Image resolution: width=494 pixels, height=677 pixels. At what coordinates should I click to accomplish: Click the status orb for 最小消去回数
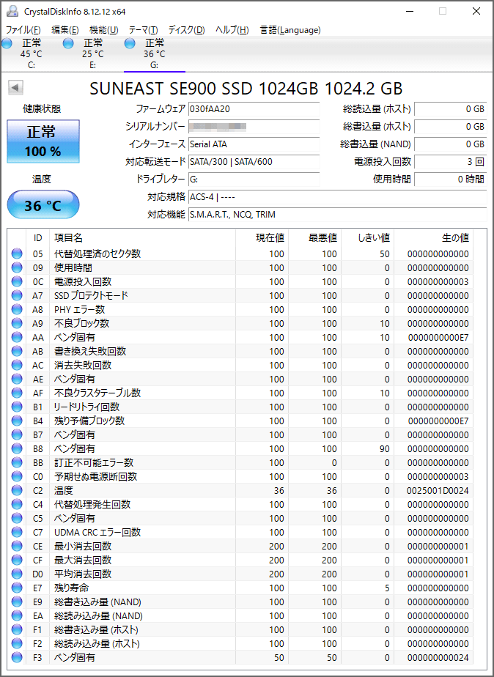[x=17, y=546]
